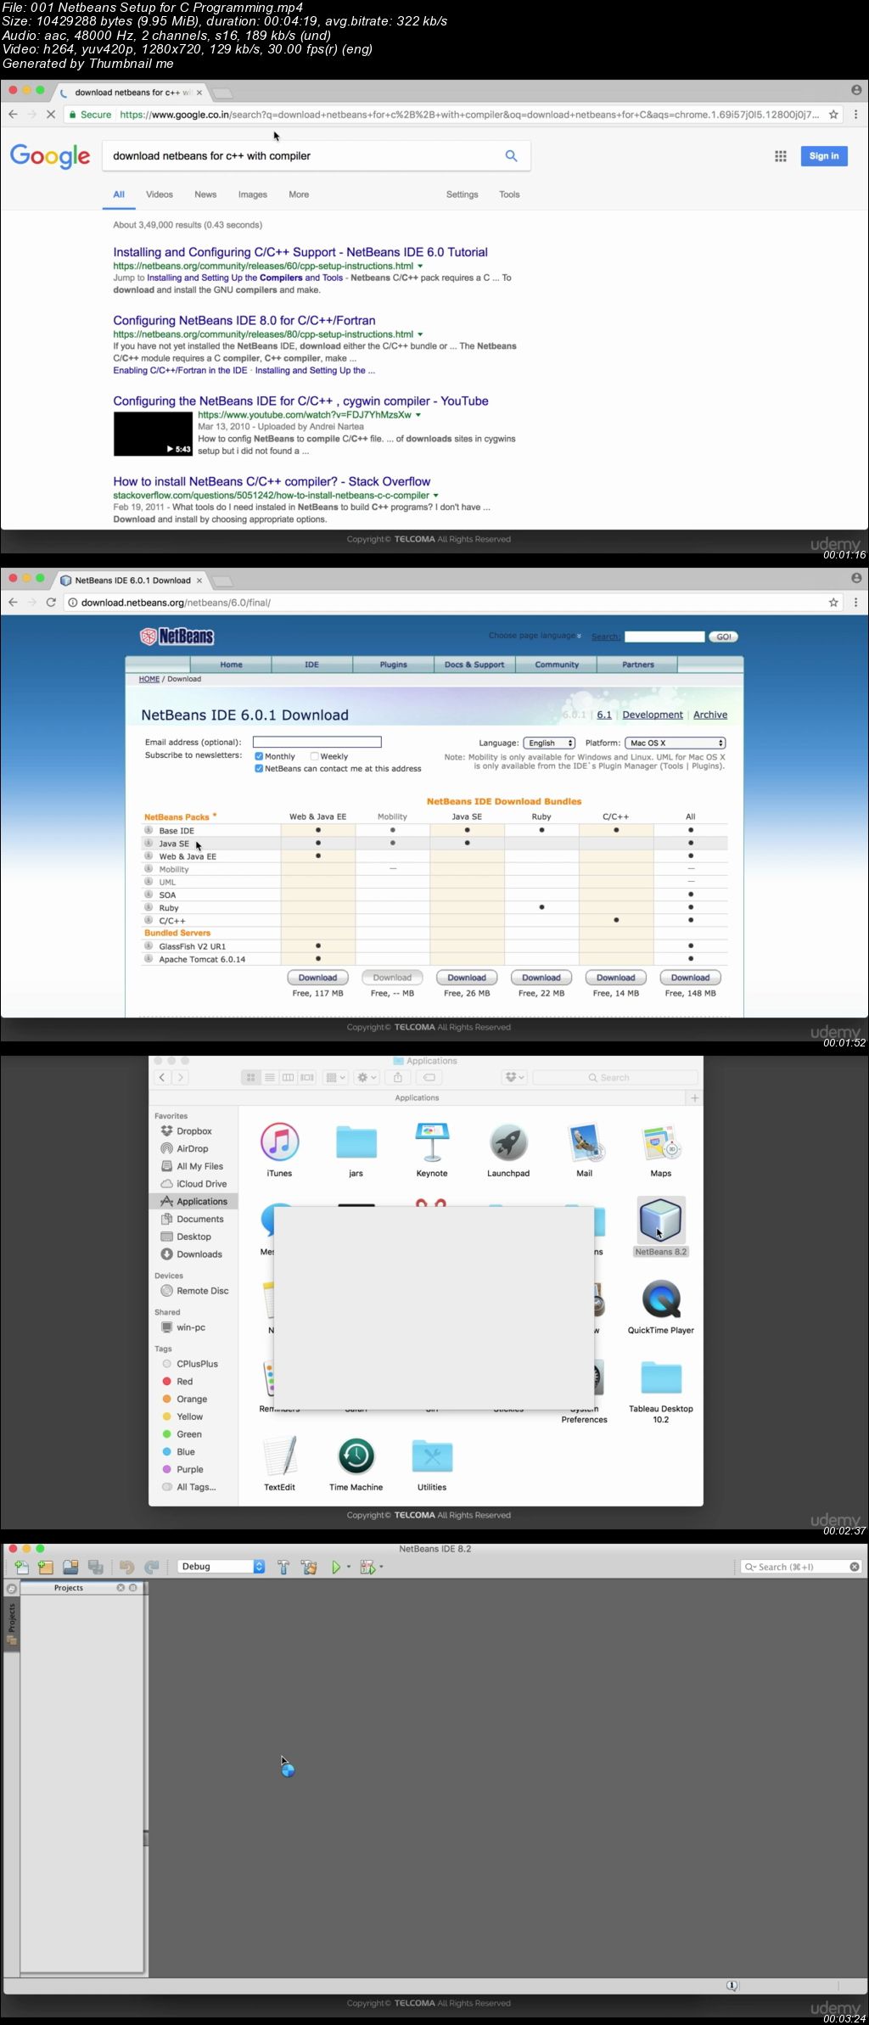This screenshot has height=2025, width=869.
Task: Open the Docs & Support tab on NetBeans site
Action: 474,665
